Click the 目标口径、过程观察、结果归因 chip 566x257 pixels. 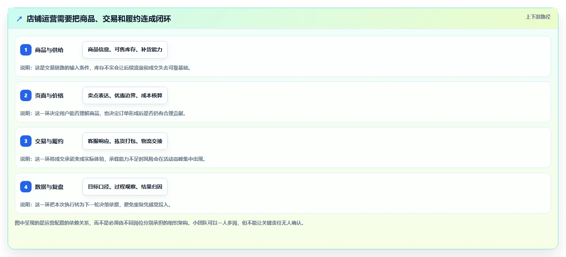coord(125,187)
